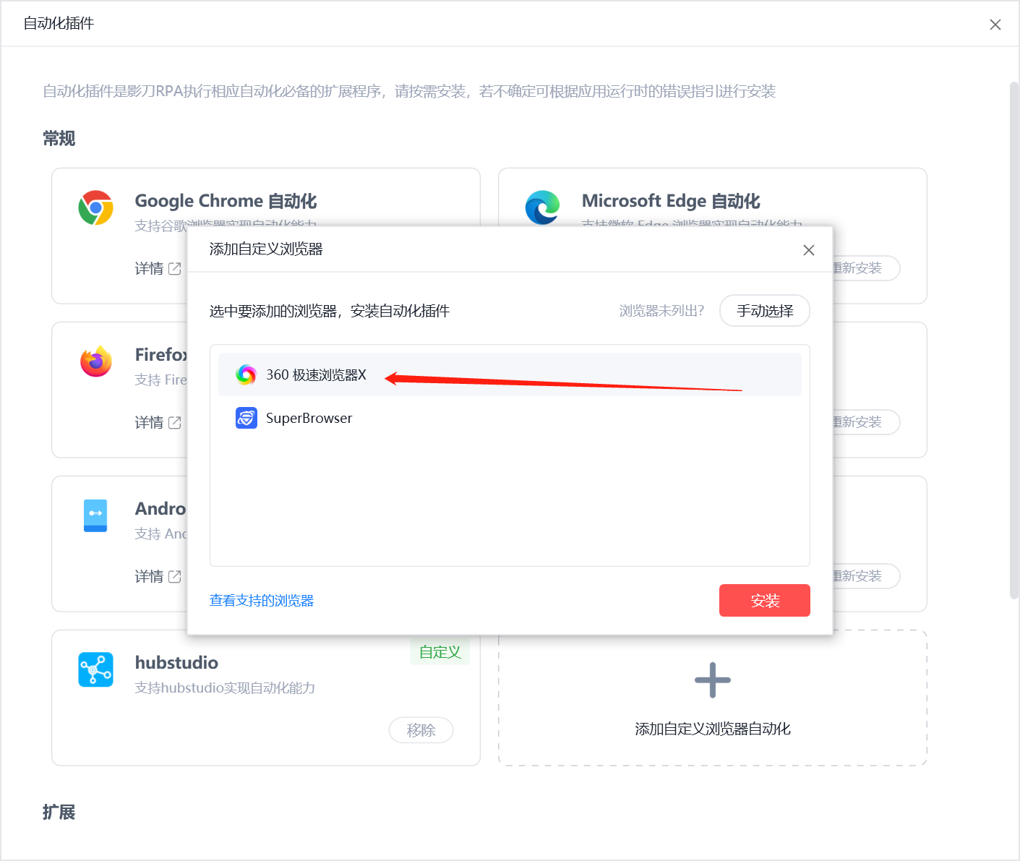Image resolution: width=1020 pixels, height=861 pixels.
Task: Open 详情 in the Firefox card
Action: (x=158, y=423)
